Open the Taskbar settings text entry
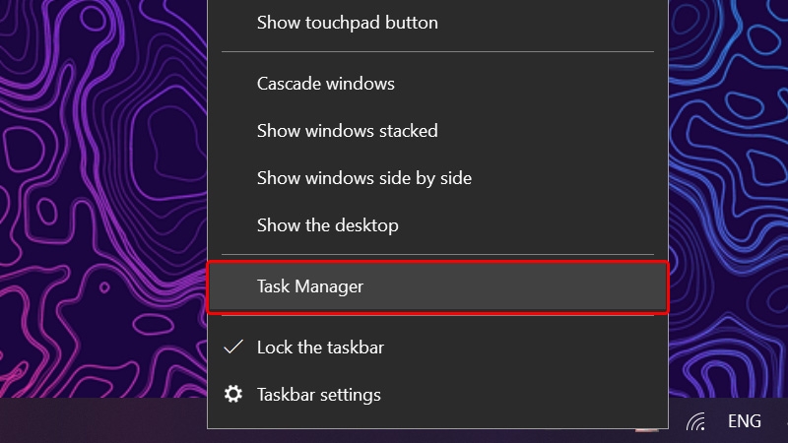Viewport: 788px width, 443px height. pos(318,395)
